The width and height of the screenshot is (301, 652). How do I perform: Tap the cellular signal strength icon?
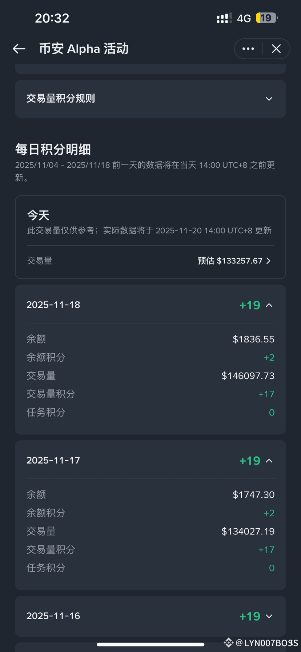[224, 18]
